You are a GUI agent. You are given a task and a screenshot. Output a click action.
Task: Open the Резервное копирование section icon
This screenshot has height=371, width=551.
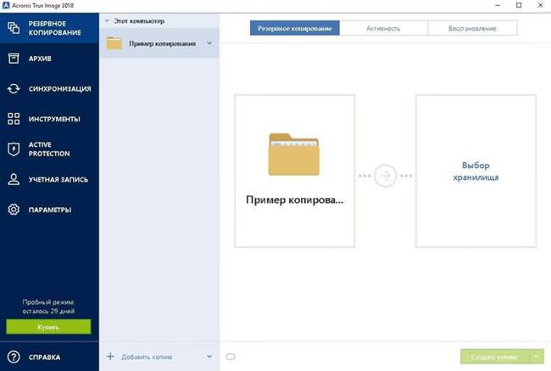pos(14,28)
